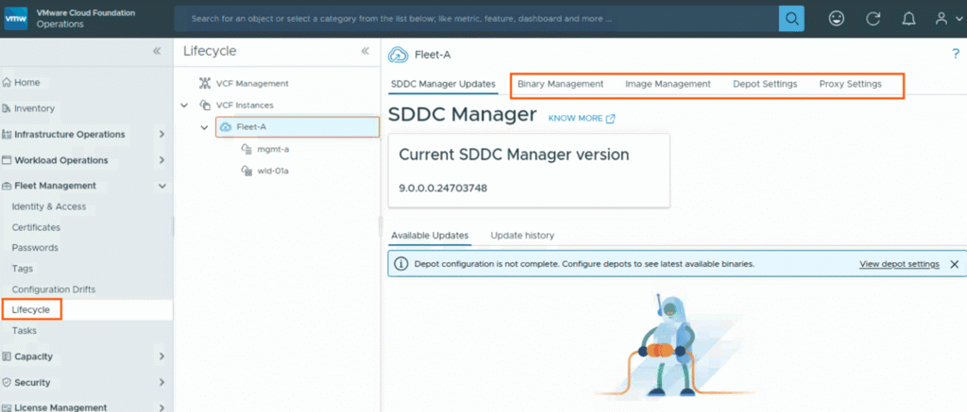Open Certificates under Fleet Management
Viewport: 967px width, 412px height.
[x=36, y=227]
